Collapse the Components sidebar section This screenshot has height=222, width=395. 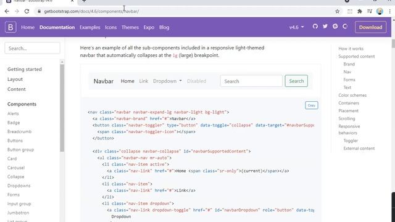point(22,104)
